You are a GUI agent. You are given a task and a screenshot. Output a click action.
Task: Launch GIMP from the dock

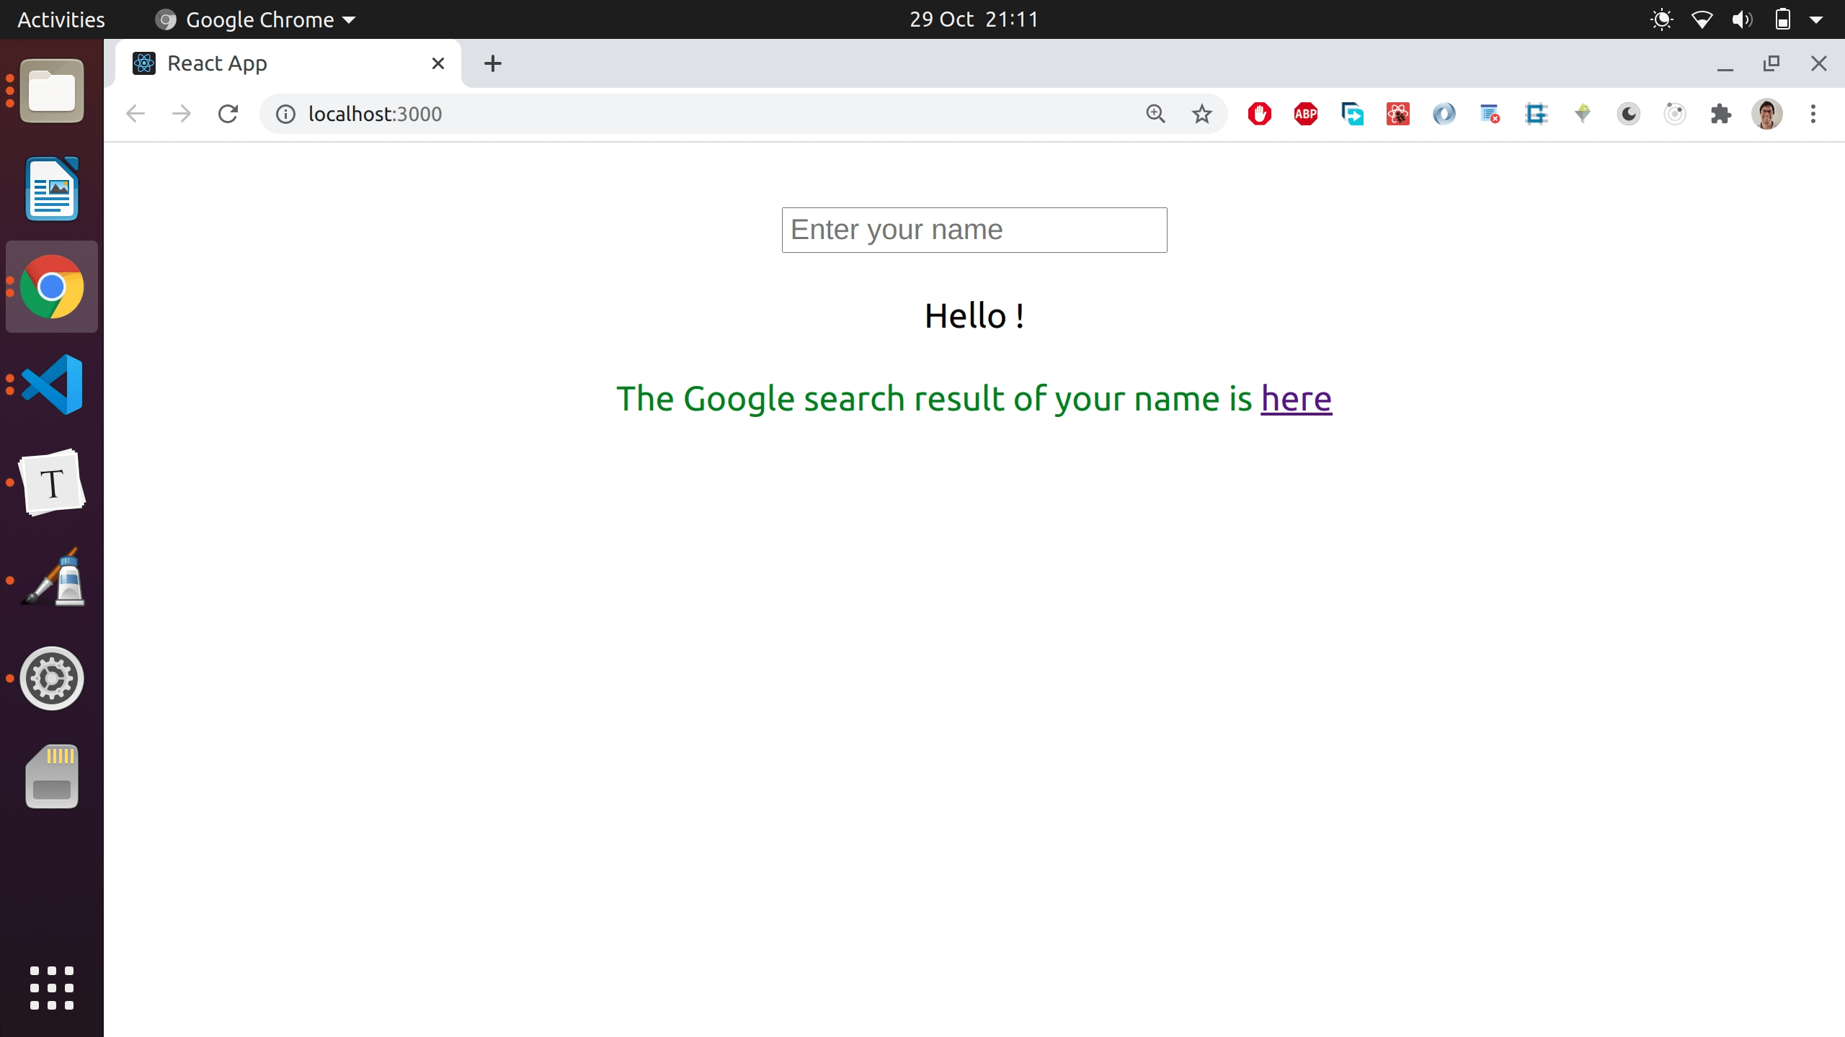click(51, 580)
